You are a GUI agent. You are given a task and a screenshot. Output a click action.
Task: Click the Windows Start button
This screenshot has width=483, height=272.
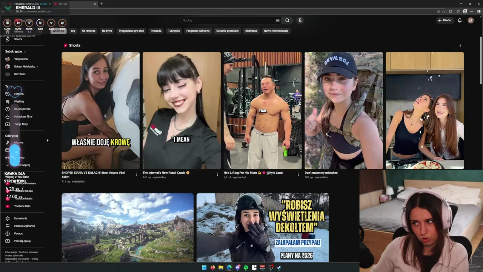point(204,267)
